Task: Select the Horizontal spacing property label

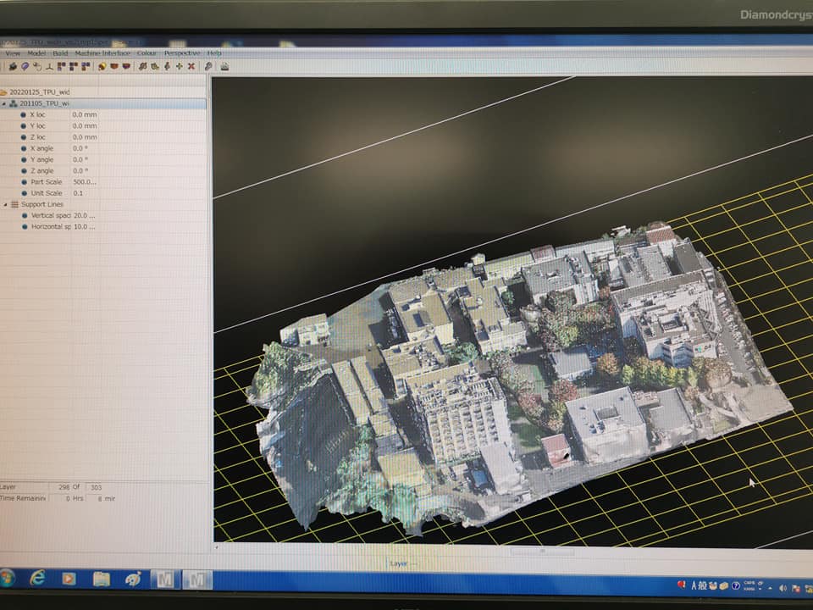Action: coord(51,227)
